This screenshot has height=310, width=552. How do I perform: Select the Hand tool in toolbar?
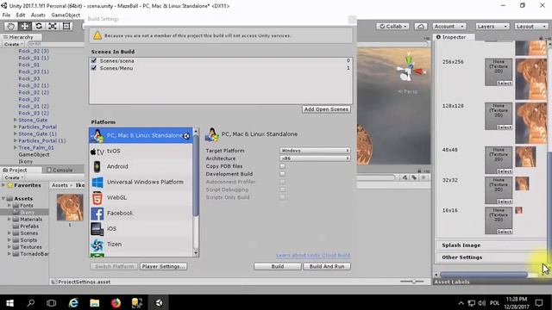pos(11,27)
